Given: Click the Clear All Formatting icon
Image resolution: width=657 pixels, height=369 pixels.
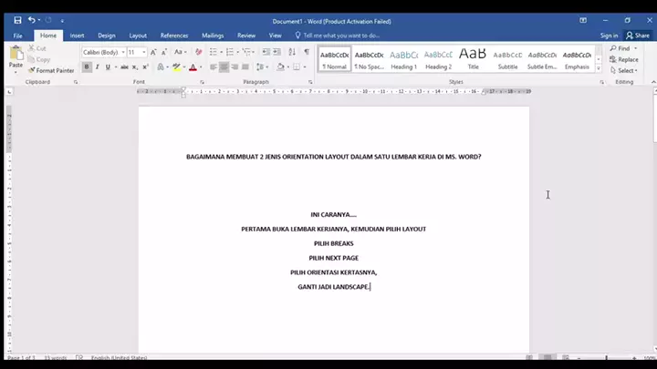Looking at the screenshot, I should [x=198, y=52].
